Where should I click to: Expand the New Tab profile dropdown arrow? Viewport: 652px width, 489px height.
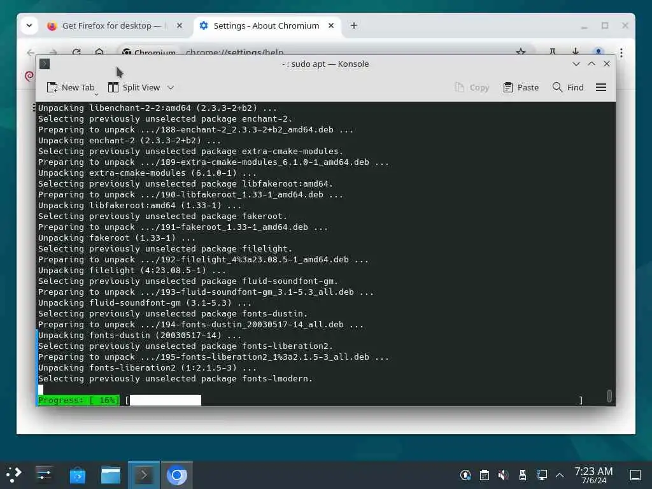[x=97, y=94]
